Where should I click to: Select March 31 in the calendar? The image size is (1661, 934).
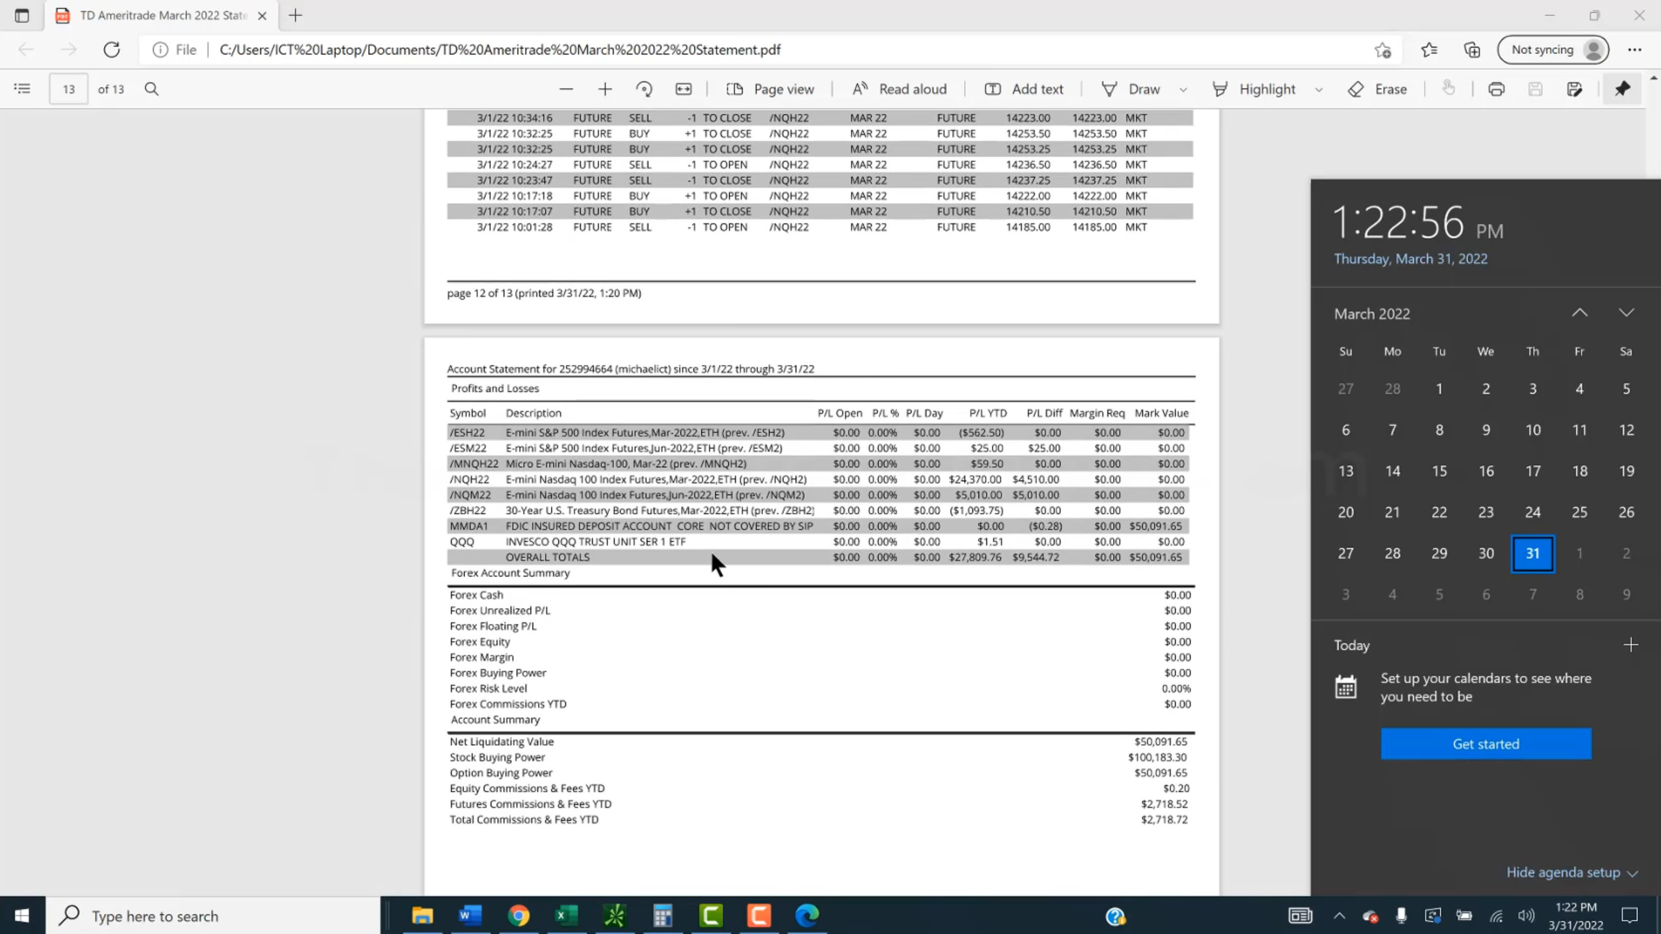1533,553
